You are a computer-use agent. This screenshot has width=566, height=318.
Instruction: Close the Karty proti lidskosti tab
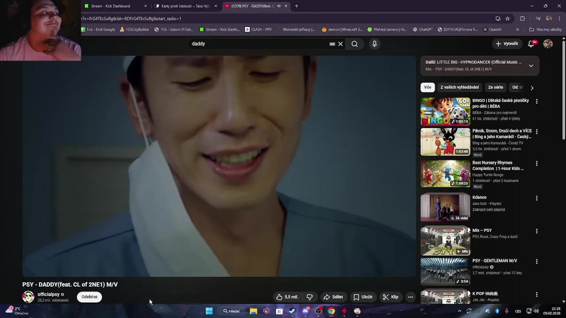pyautogui.click(x=216, y=6)
